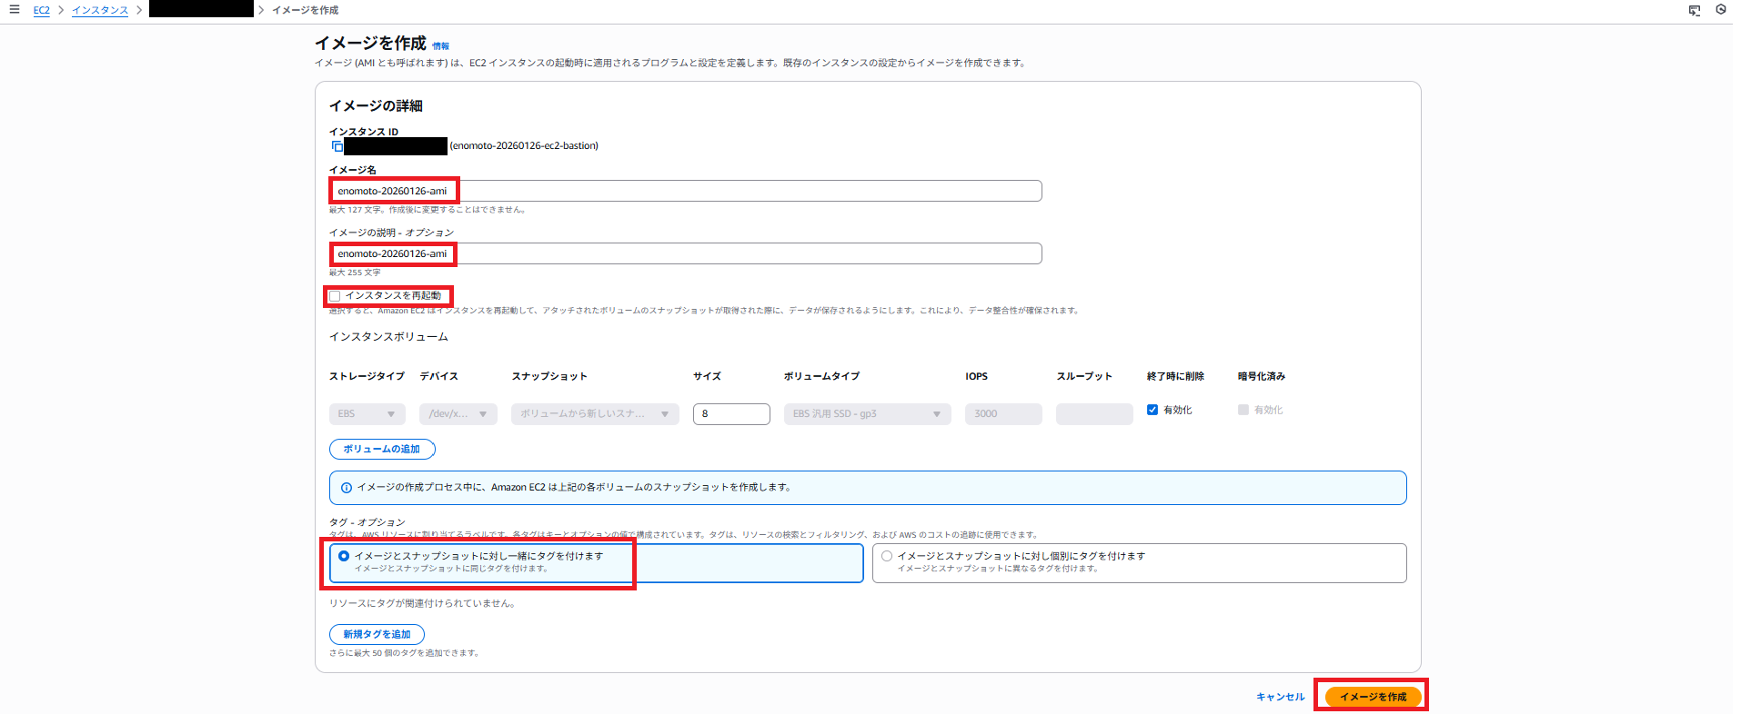Uncheck the 終了時に削除 有効化 checkbox

coord(1152,410)
